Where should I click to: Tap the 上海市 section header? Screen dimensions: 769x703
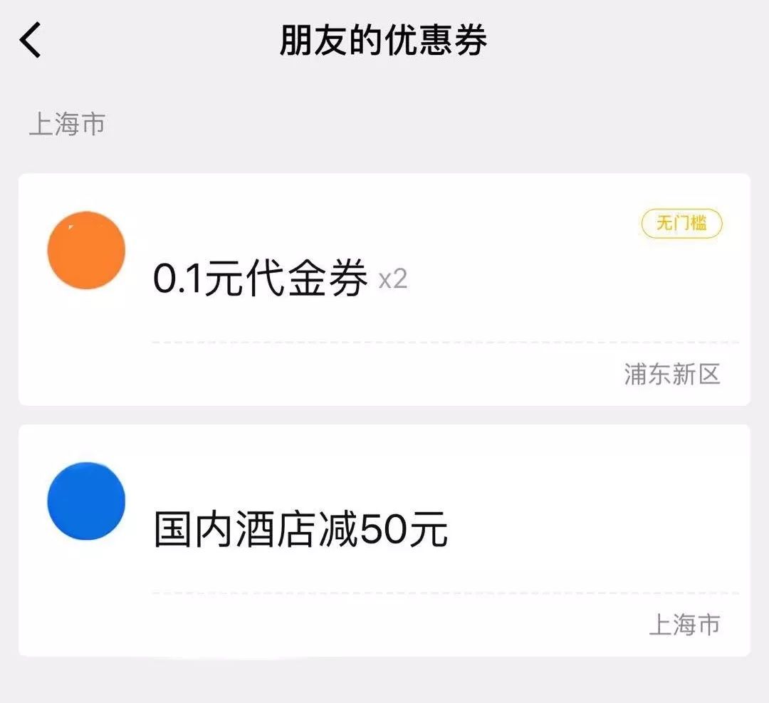coord(67,124)
